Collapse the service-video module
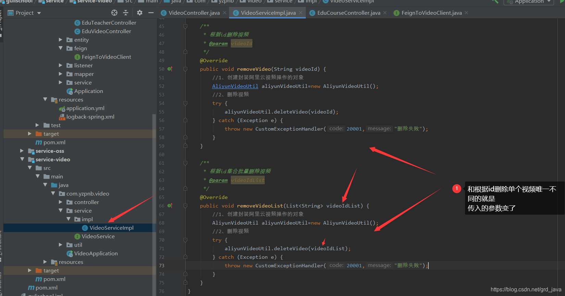Viewport: 565px width, 296px height. [x=22, y=159]
